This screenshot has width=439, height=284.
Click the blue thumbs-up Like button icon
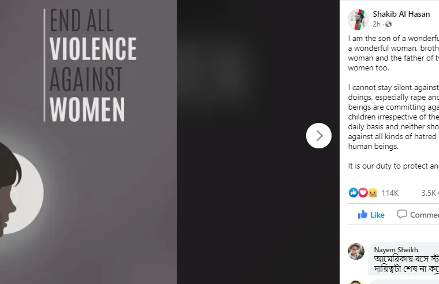tap(363, 214)
